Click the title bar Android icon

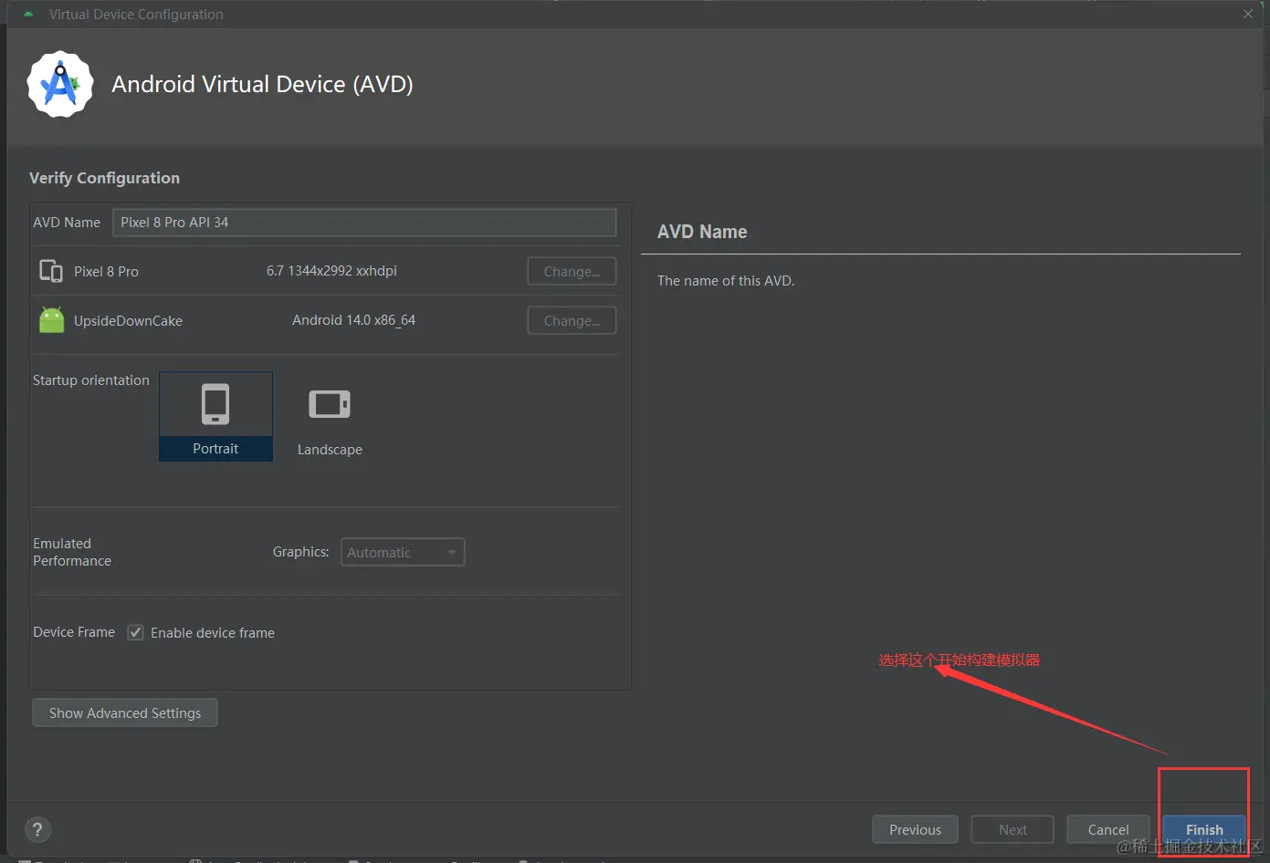point(28,14)
